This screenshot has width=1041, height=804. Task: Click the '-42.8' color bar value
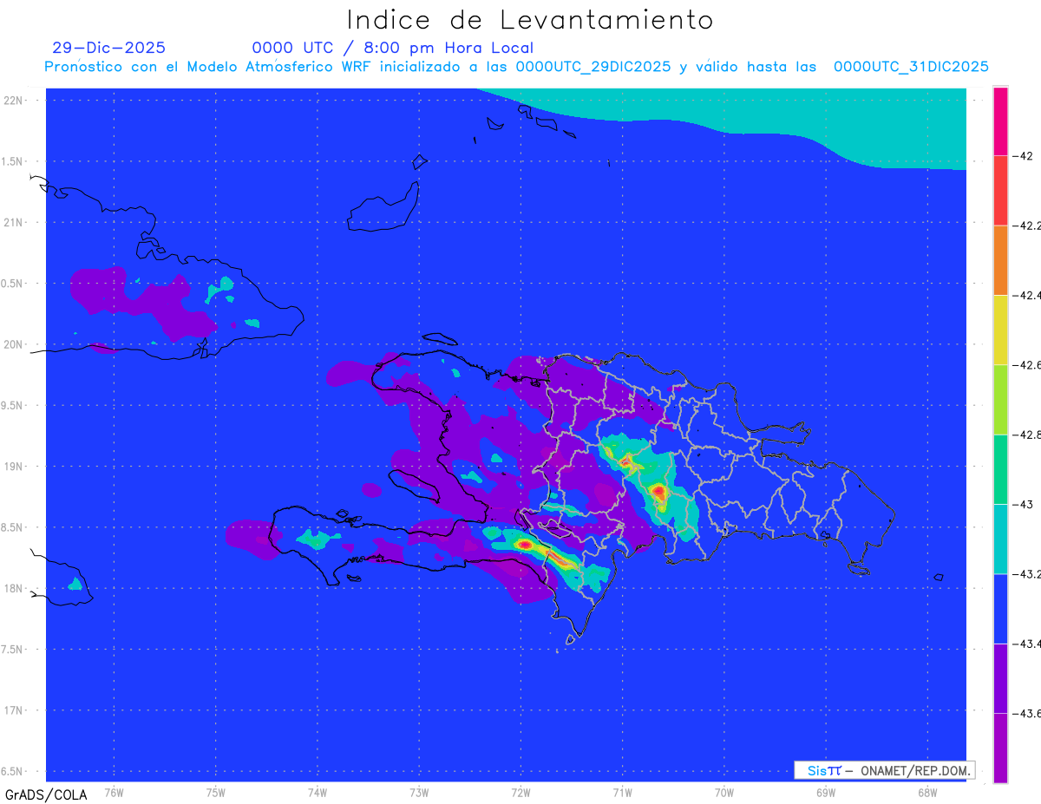pyautogui.click(x=1028, y=435)
